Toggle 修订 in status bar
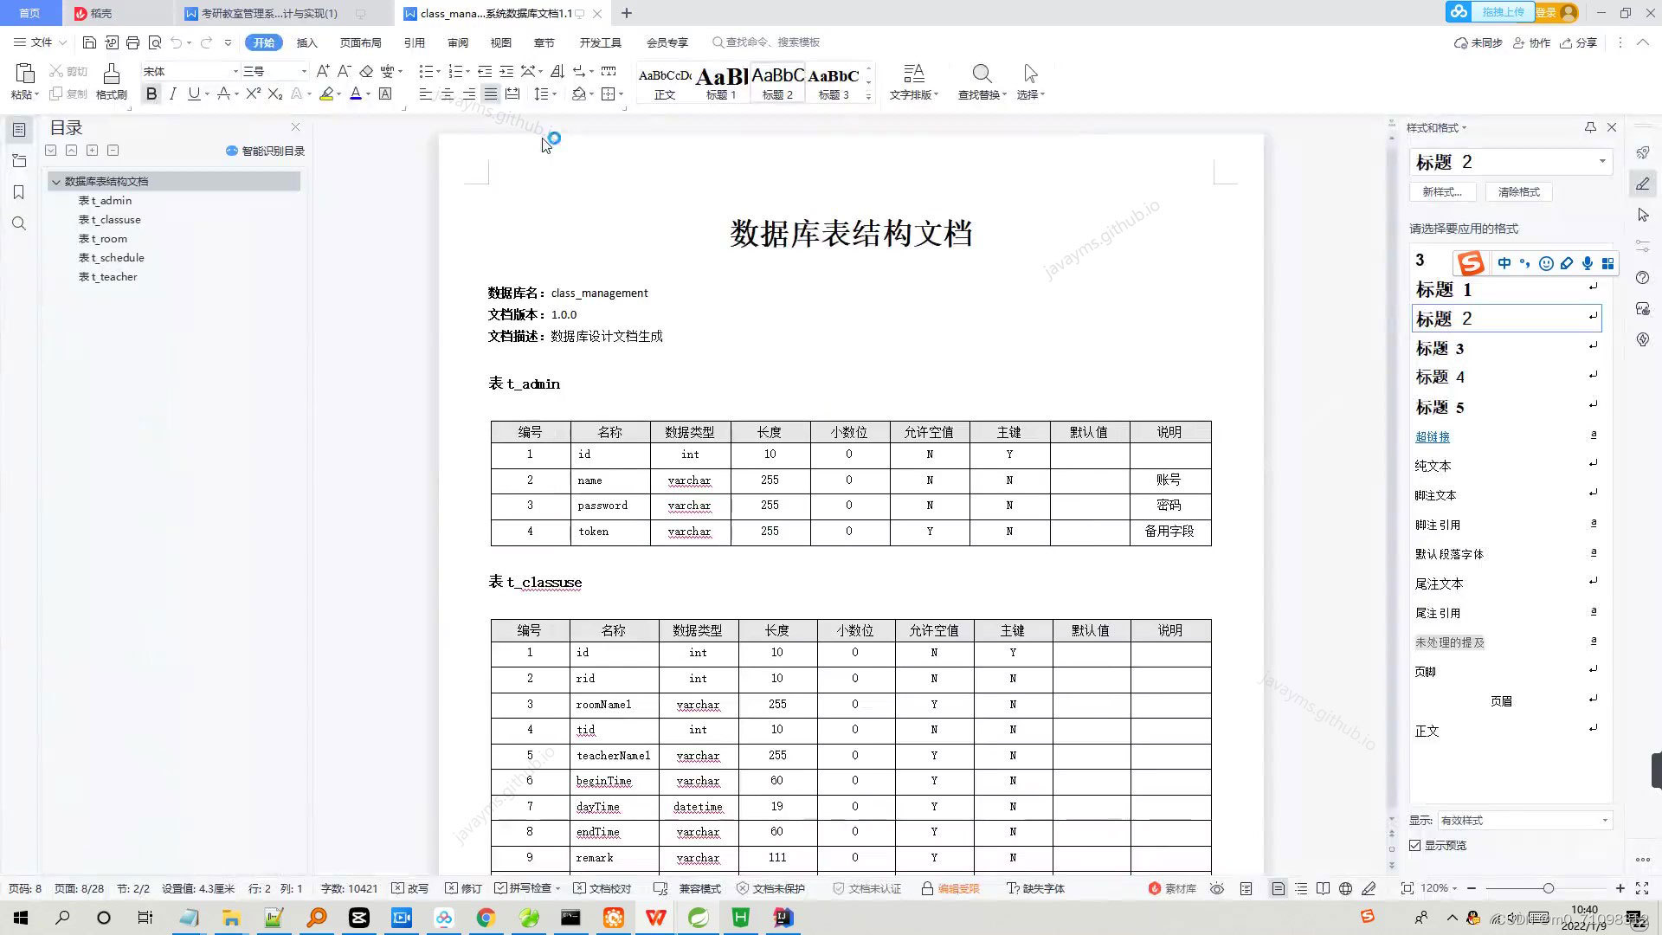The image size is (1662, 935). pos(463,888)
